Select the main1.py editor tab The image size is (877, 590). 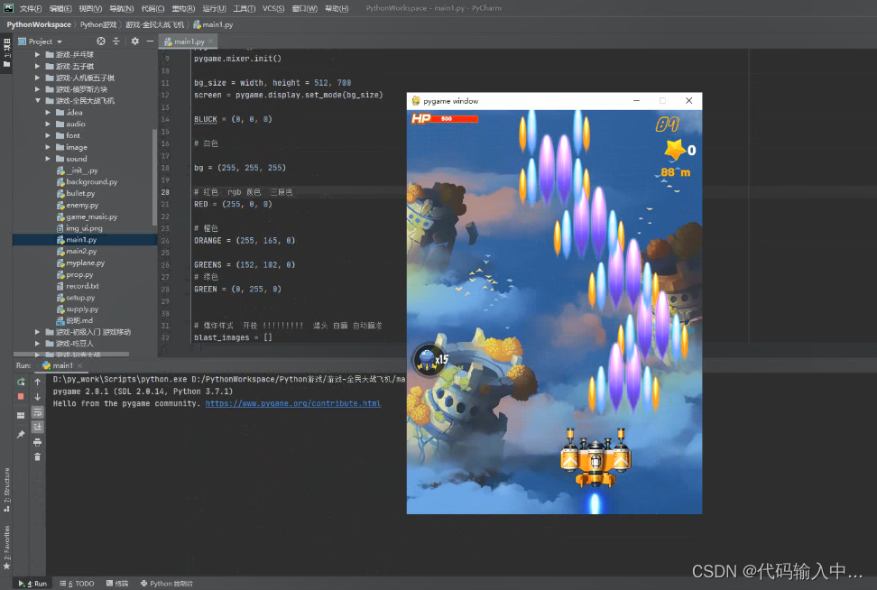pos(189,41)
